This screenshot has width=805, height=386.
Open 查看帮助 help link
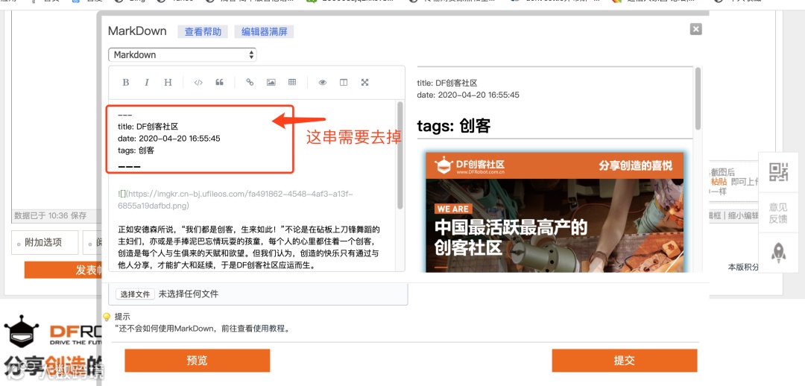coord(203,32)
